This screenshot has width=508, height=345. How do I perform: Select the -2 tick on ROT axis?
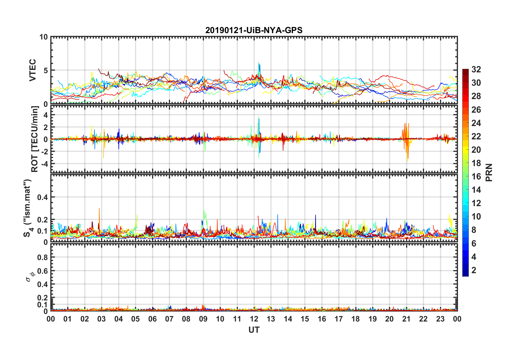44,151
